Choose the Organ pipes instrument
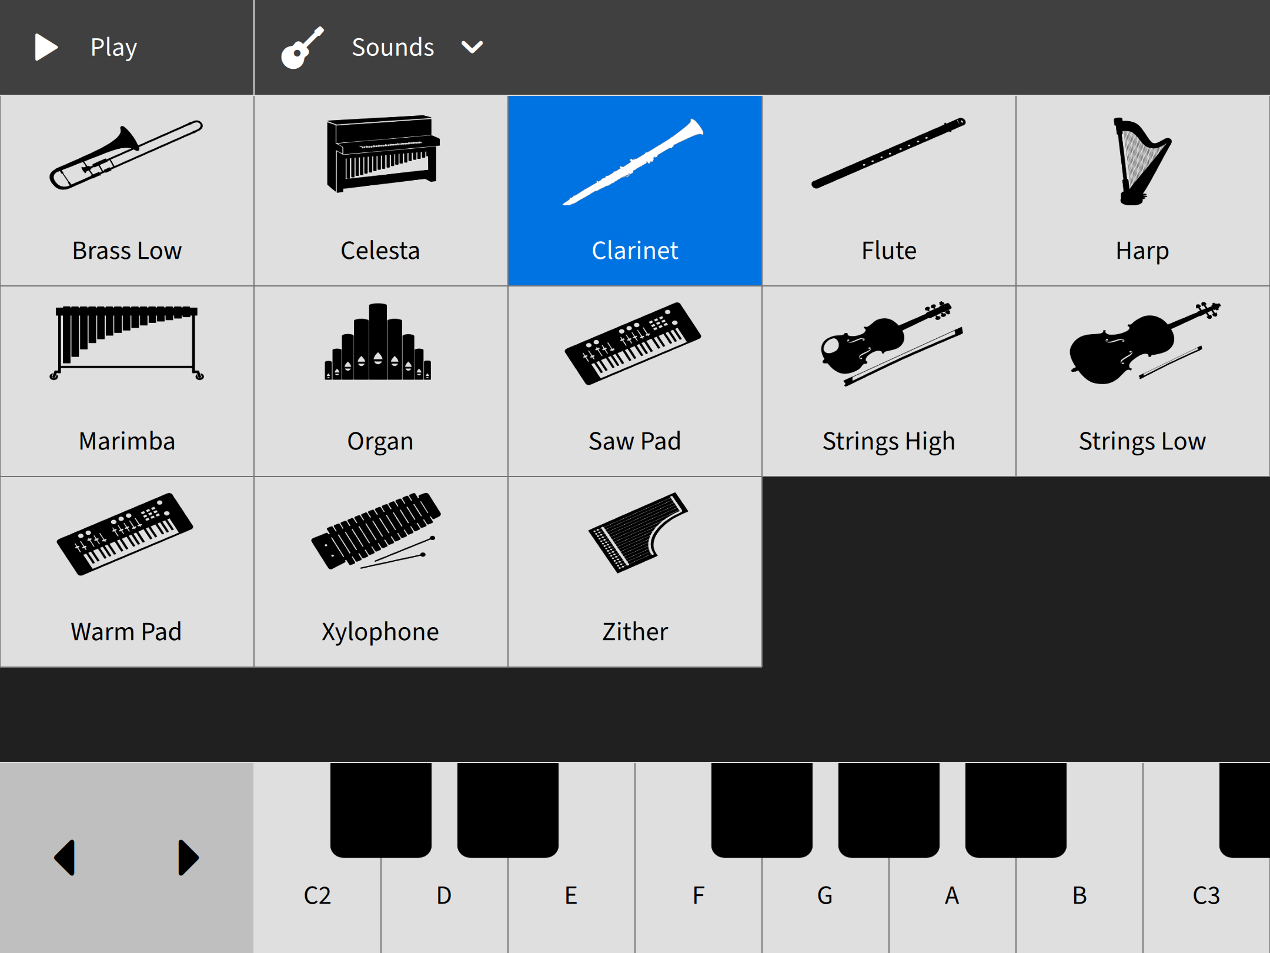1270x953 pixels. tap(380, 381)
